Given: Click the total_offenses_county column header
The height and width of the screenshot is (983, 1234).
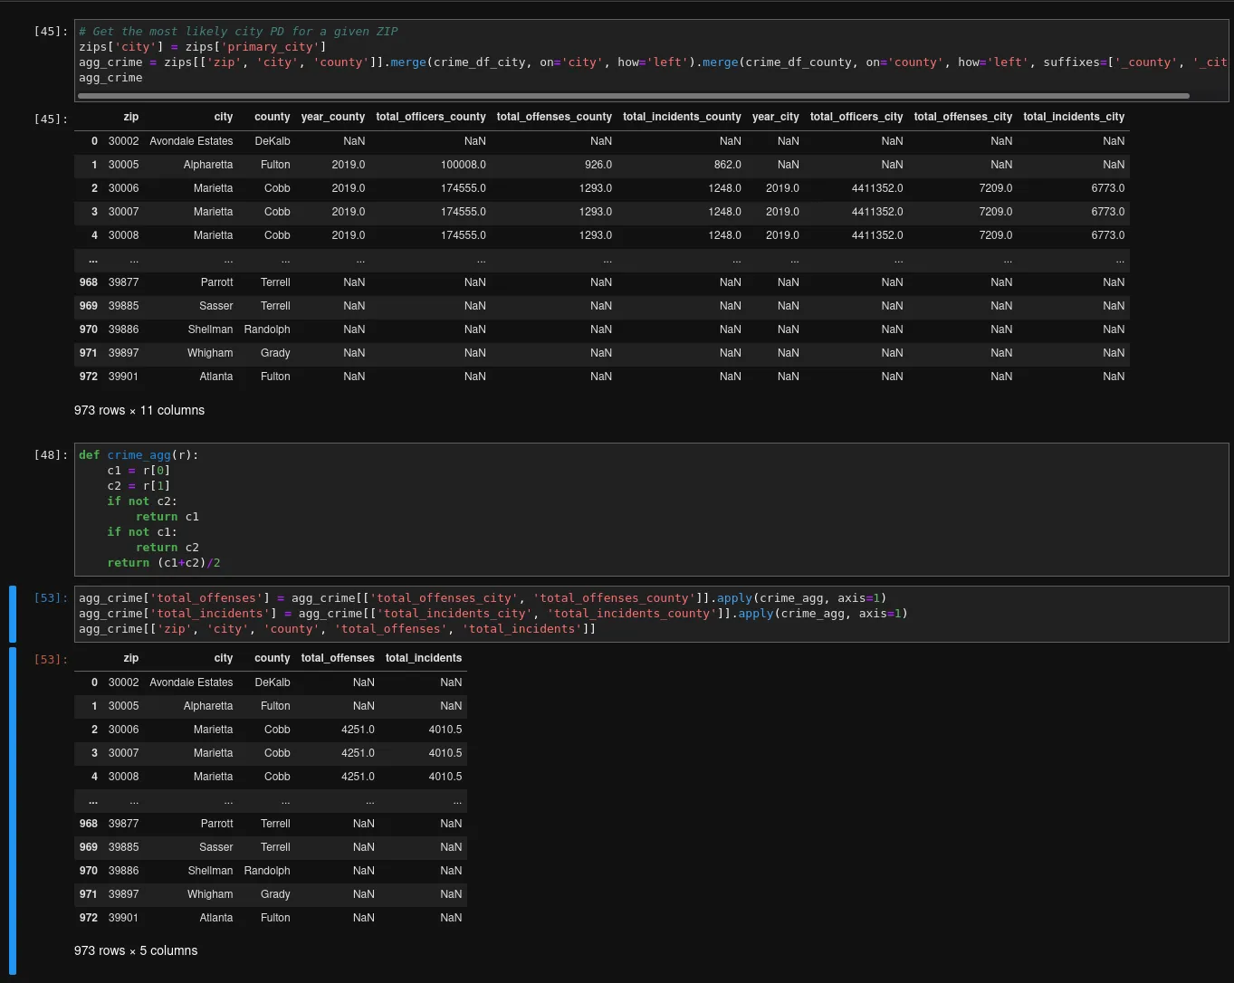Looking at the screenshot, I should point(553,117).
